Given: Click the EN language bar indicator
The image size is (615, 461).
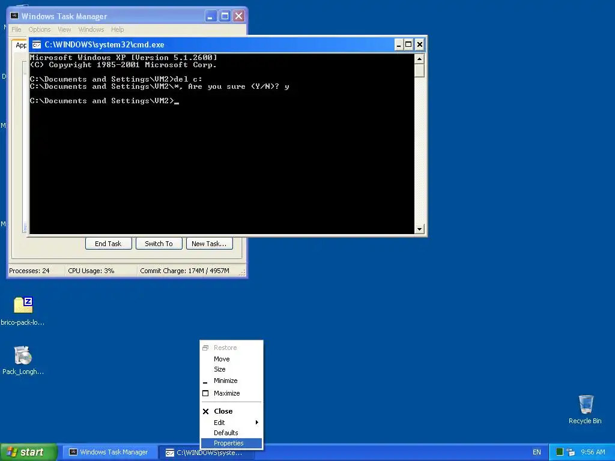Looking at the screenshot, I should coord(536,452).
